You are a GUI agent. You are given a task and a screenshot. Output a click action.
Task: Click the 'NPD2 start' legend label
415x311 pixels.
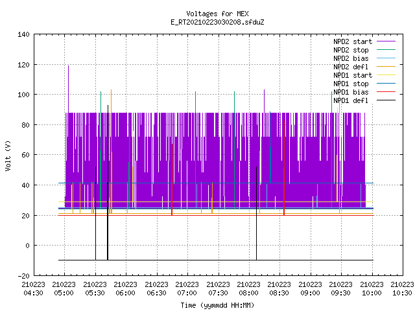(x=353, y=41)
